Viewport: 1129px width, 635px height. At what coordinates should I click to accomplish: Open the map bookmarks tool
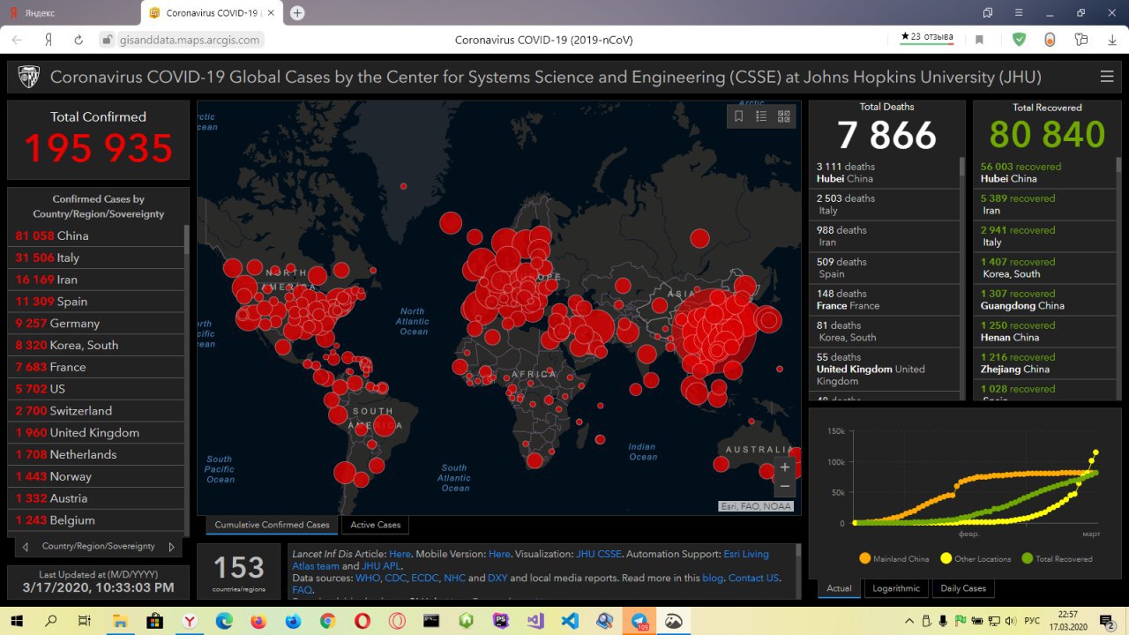coord(739,116)
